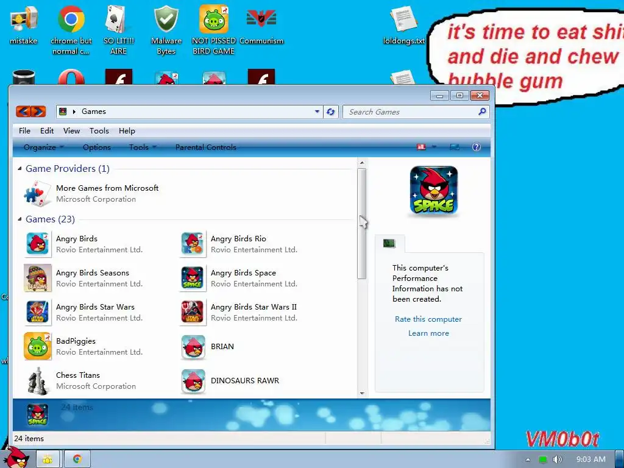The width and height of the screenshot is (624, 468).
Task: Select the BadPiggies green pig icon
Action: (x=38, y=346)
